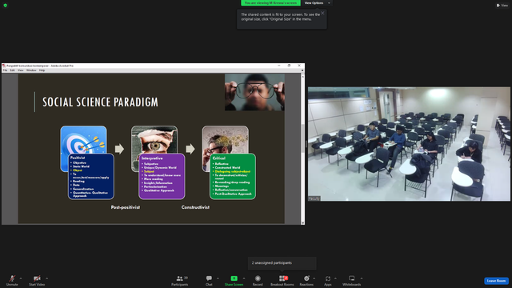Open video options arrow next to Start Video
512x288 pixels.
click(x=46, y=278)
